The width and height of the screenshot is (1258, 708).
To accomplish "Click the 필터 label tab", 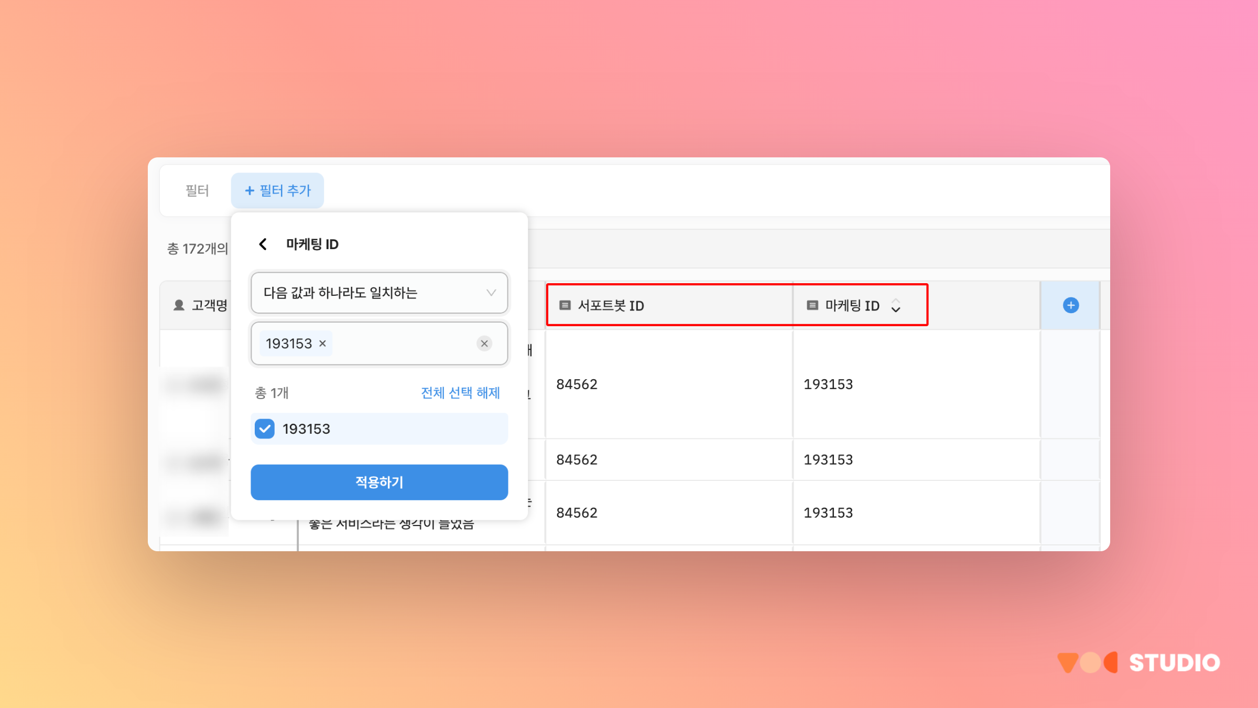I will pos(197,190).
